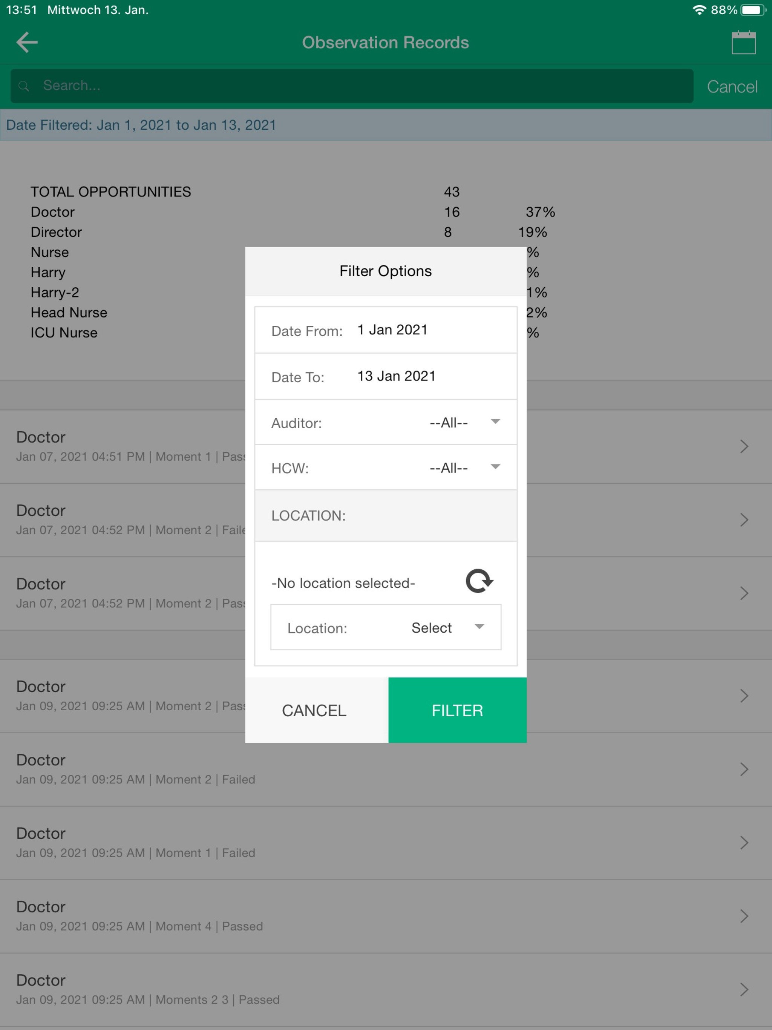Tap the Date Filtered banner
This screenshot has width=772, height=1030.
coord(141,125)
